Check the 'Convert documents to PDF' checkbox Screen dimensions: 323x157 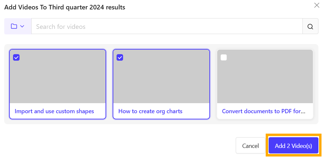(224, 57)
